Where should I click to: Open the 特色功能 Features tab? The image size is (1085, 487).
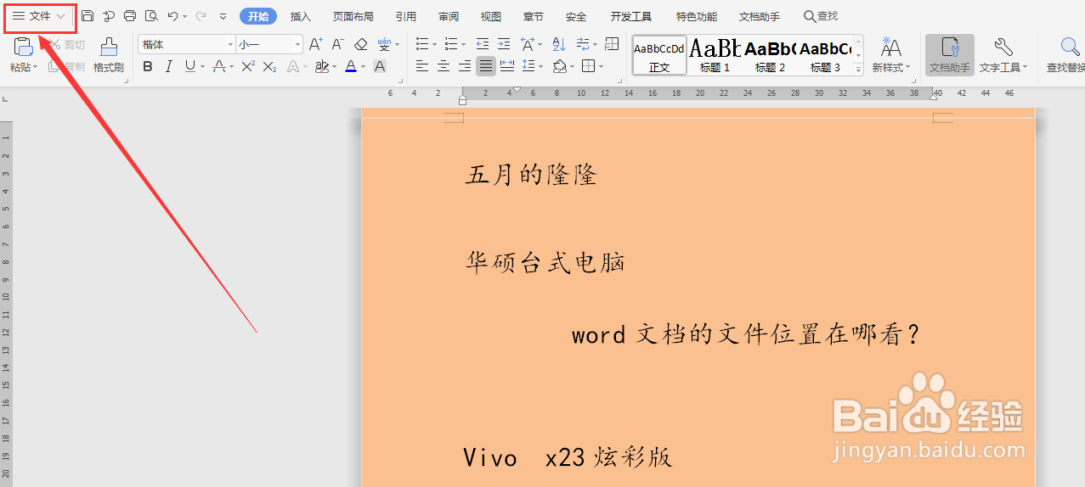tap(697, 16)
